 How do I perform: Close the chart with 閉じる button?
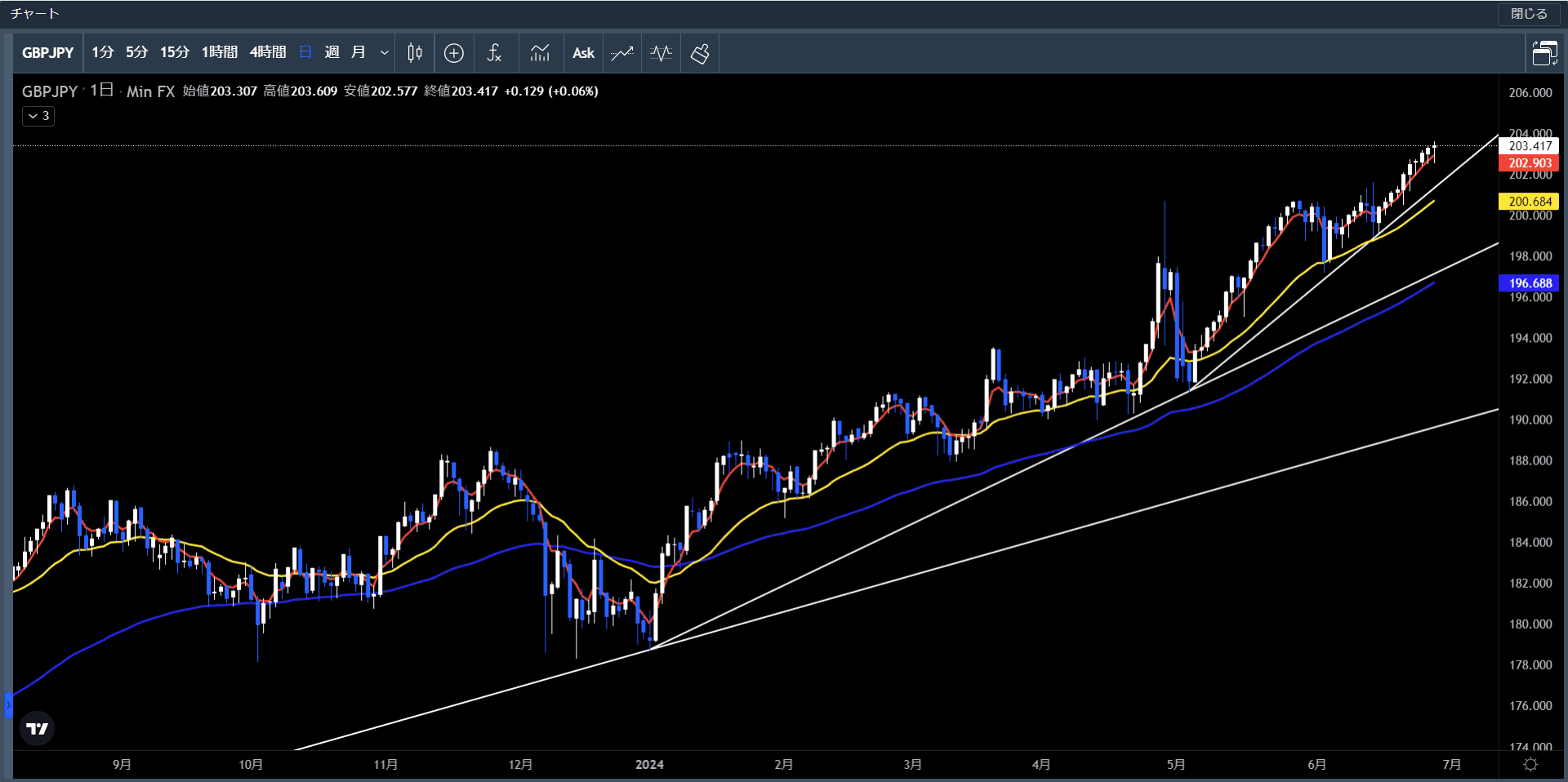pyautogui.click(x=1529, y=14)
